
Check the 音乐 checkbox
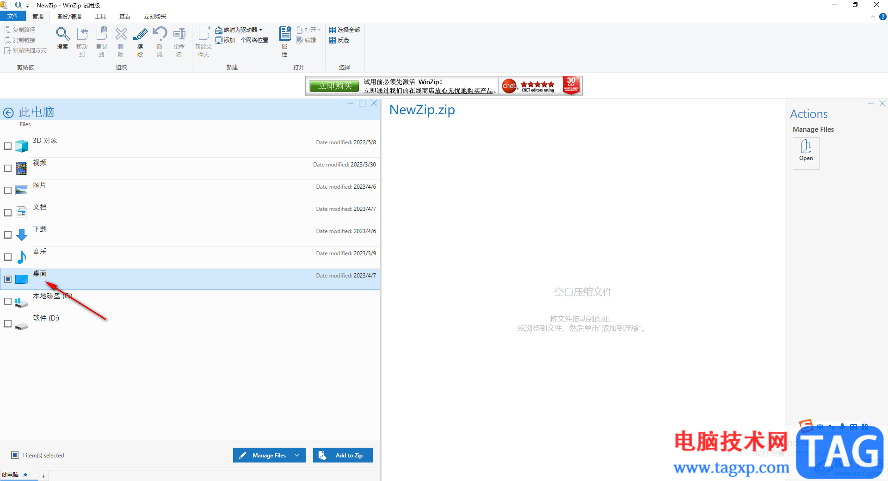[8, 257]
